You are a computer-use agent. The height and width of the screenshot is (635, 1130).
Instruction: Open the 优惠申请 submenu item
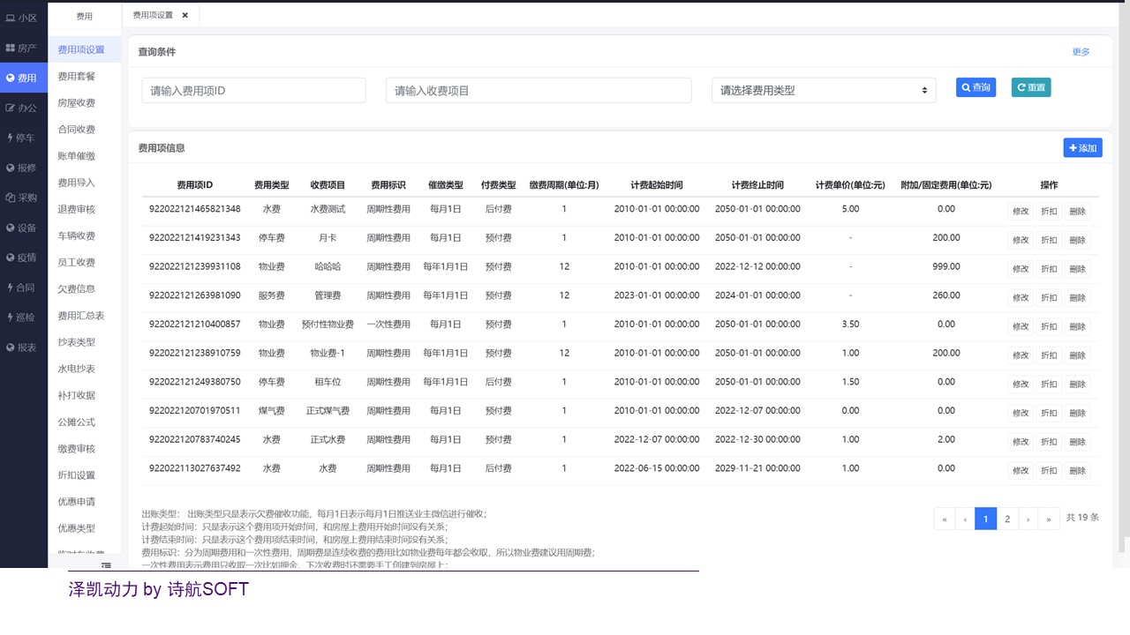coord(85,501)
